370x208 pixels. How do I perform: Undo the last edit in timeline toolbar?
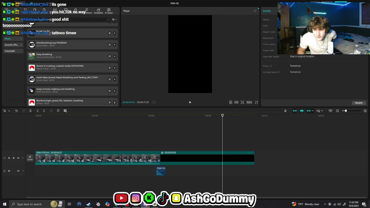[x=16, y=111]
